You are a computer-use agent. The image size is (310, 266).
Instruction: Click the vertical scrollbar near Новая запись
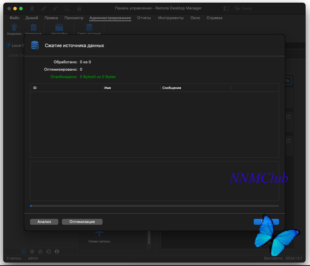click(x=149, y=237)
